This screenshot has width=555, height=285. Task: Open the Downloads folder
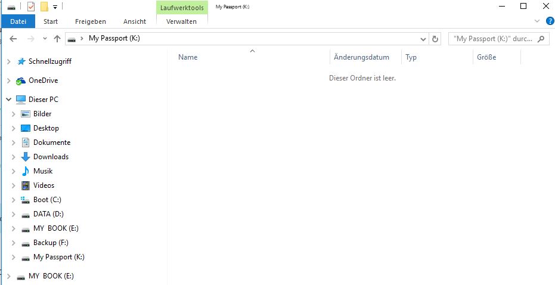51,156
